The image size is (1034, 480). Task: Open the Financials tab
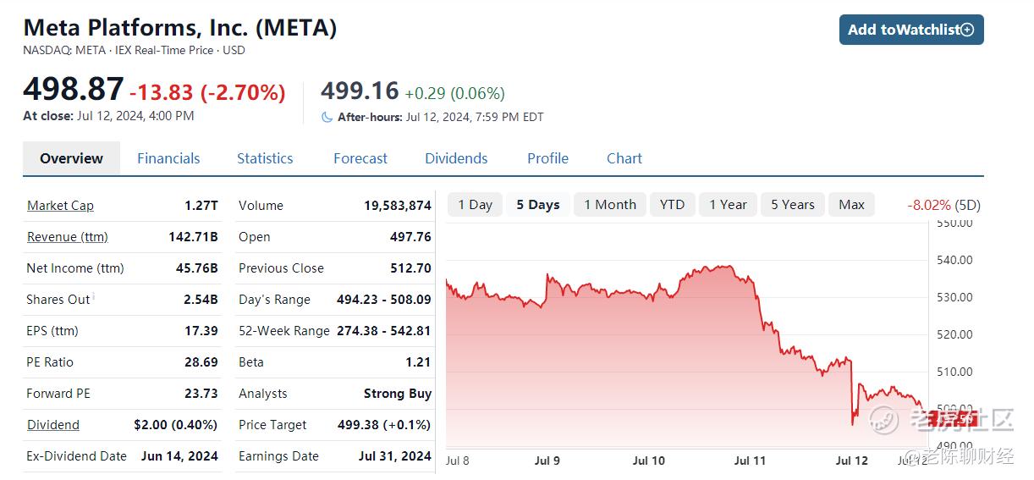(168, 158)
